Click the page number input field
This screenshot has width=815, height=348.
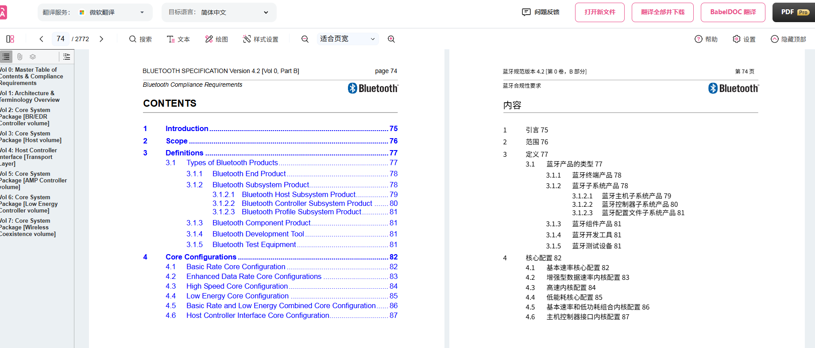tap(61, 39)
